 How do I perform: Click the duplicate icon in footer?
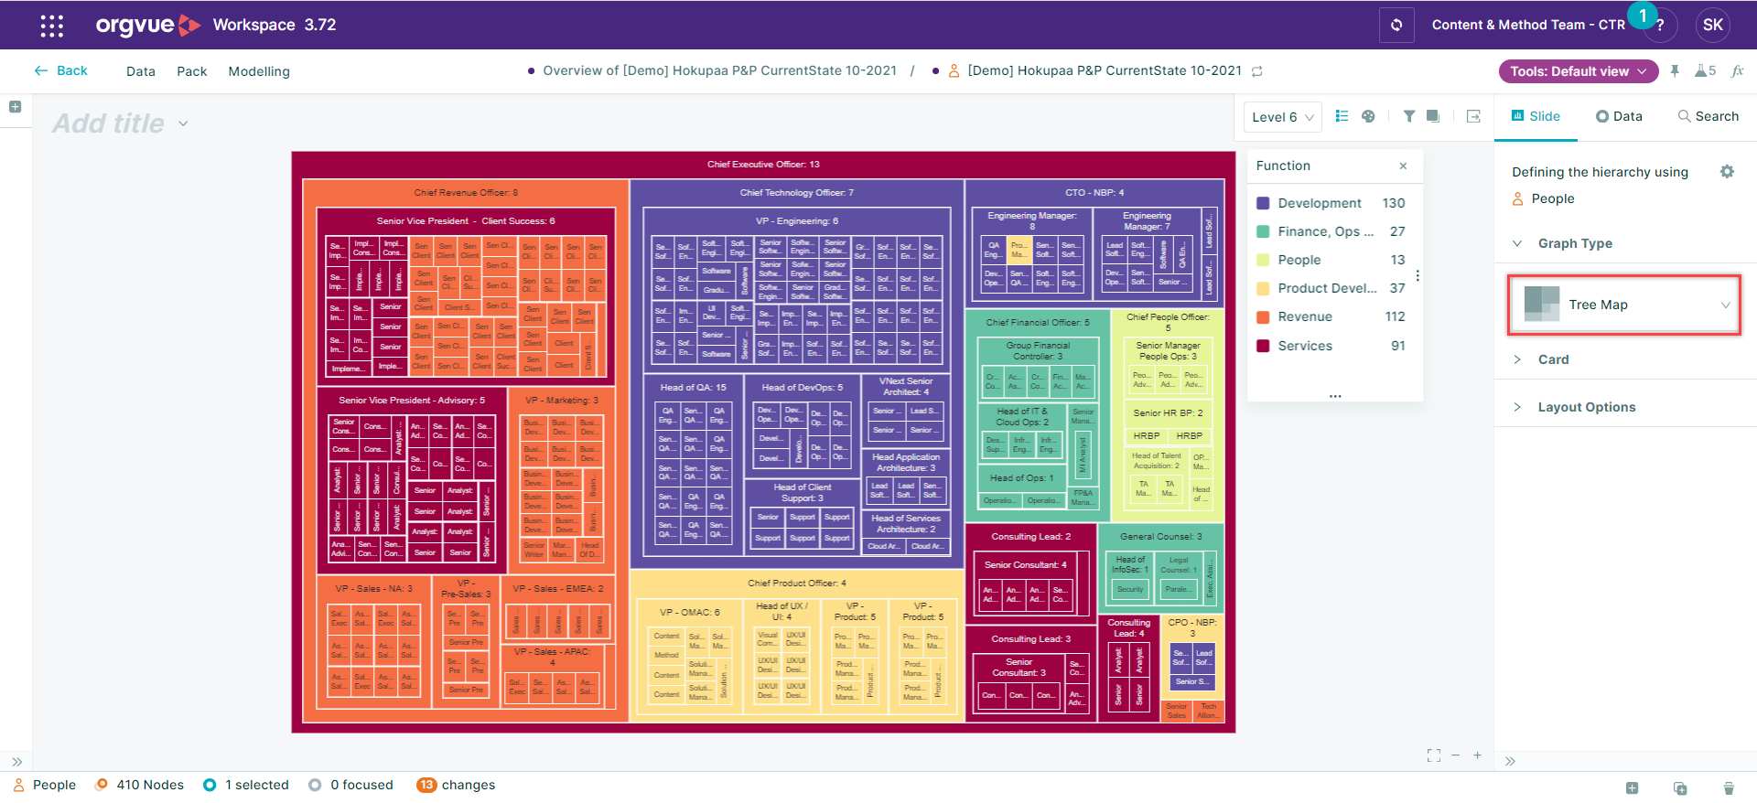1680,787
